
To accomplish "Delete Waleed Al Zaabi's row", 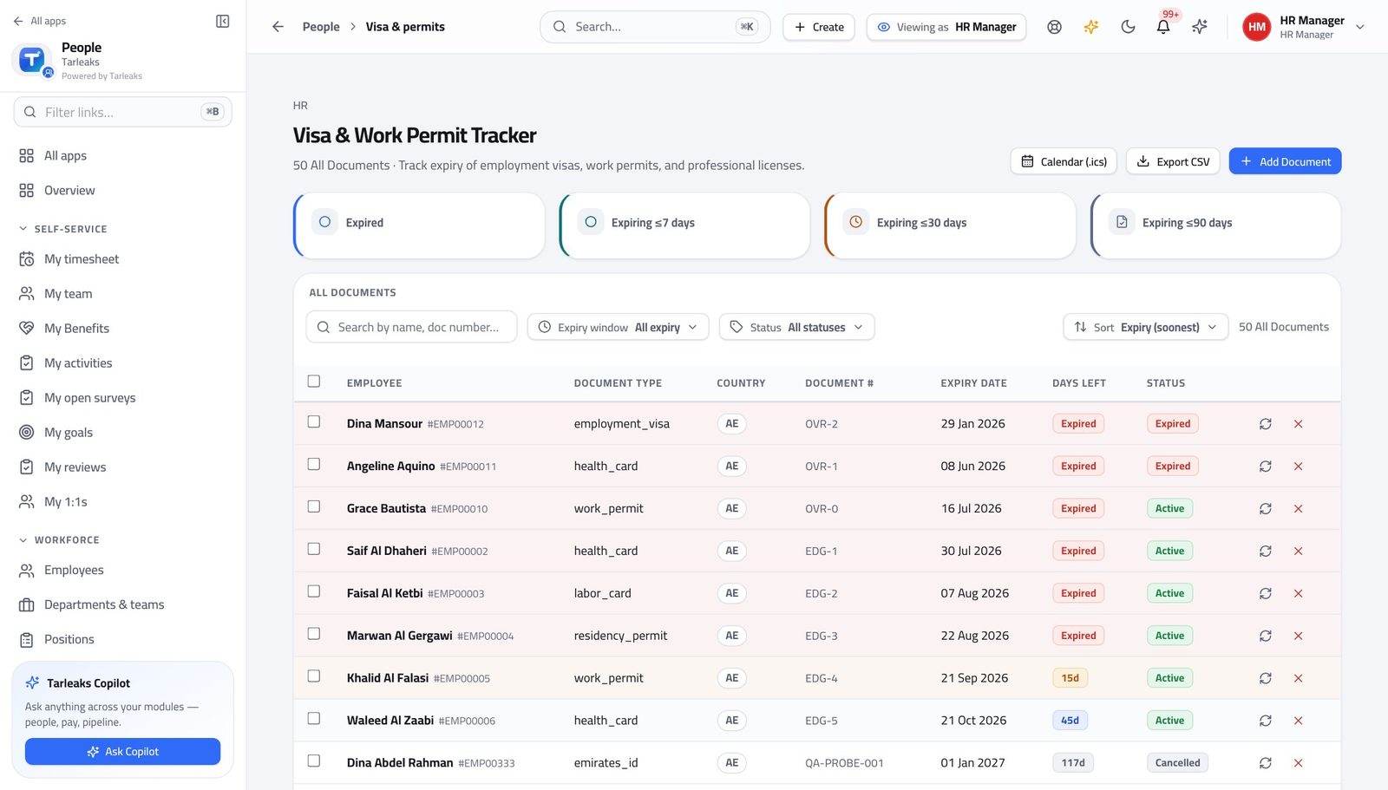I will coord(1299,721).
